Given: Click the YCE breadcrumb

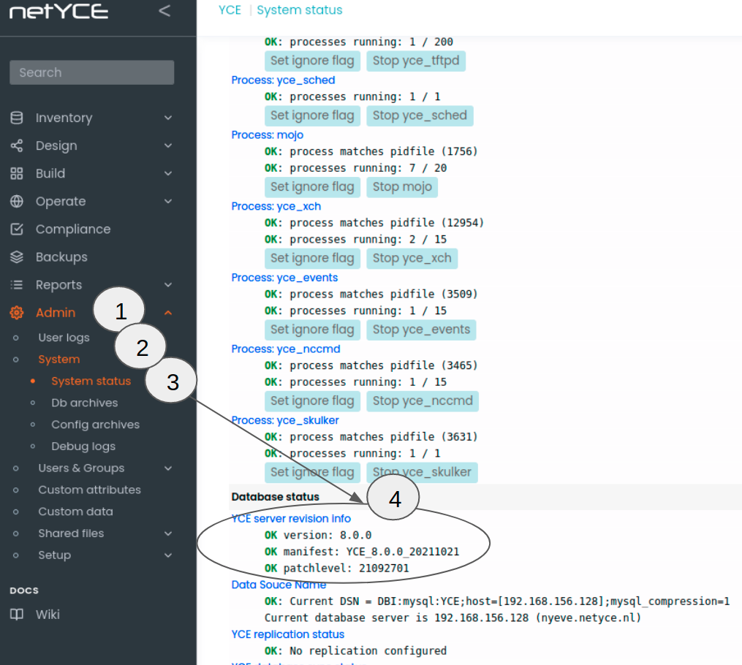Looking at the screenshot, I should (x=230, y=10).
